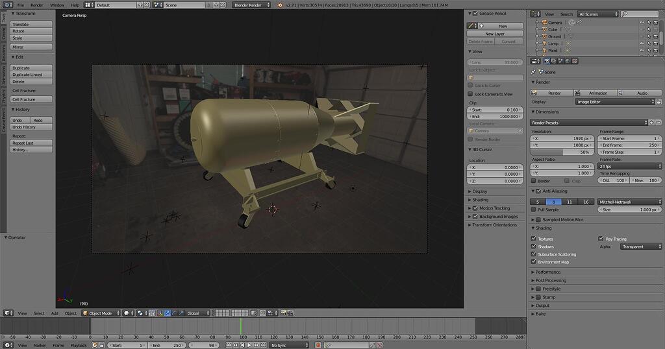This screenshot has height=349, width=665.
Task: Play the animation forward
Action: click(249, 345)
